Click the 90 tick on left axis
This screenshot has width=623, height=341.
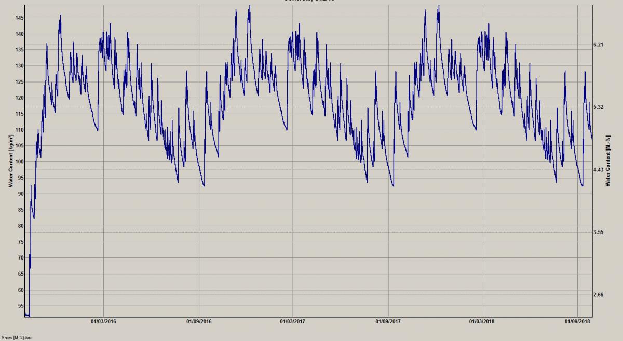tap(21, 194)
